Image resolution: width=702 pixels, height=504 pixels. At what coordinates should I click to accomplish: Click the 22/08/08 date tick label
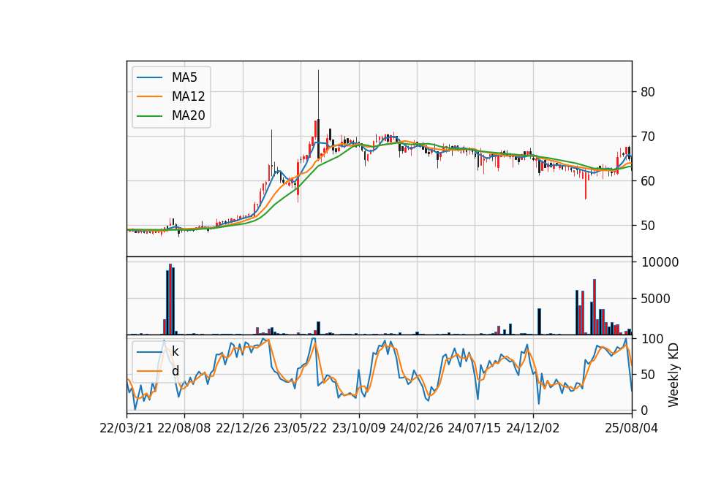(184, 428)
